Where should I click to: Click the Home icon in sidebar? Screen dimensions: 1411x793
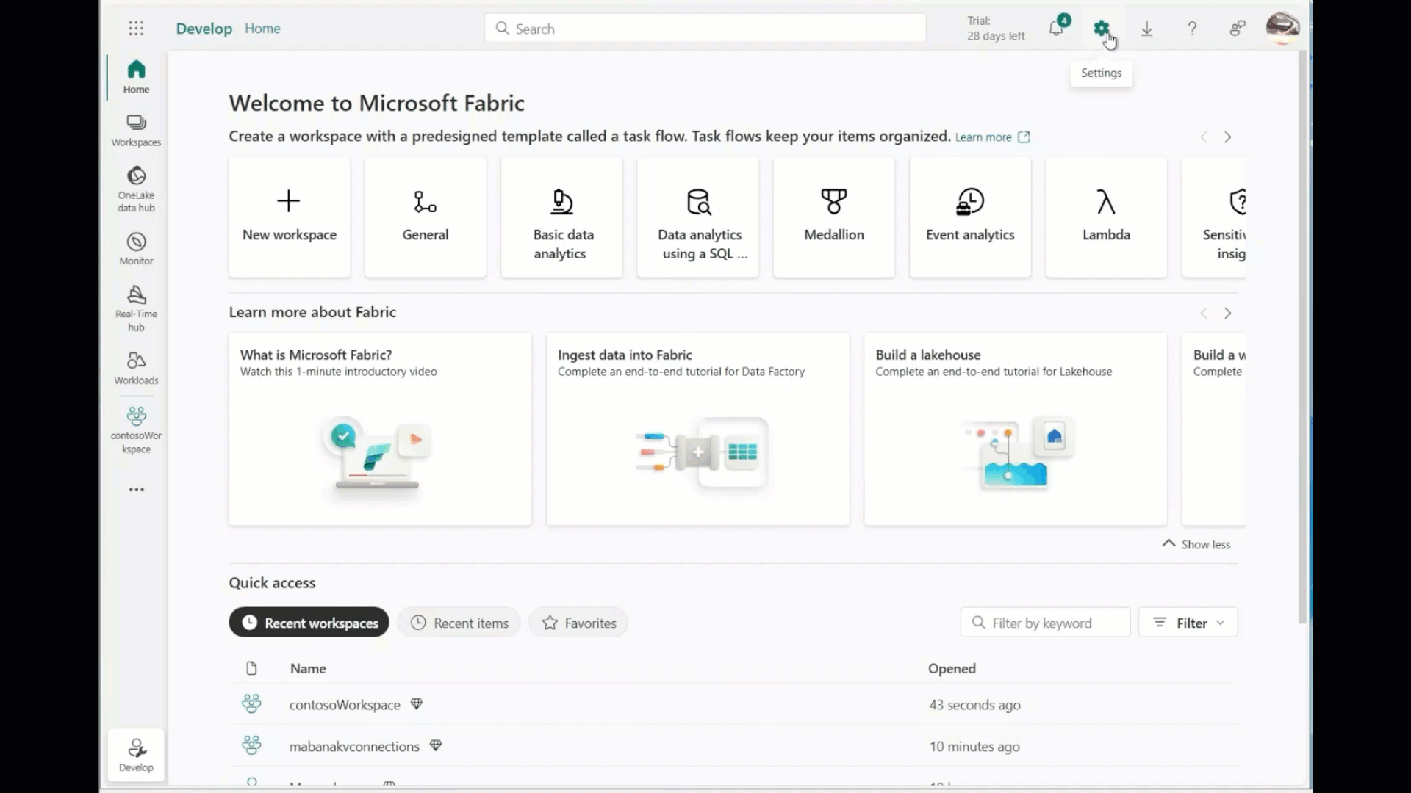click(x=136, y=77)
